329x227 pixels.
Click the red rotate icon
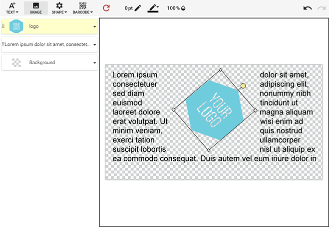click(x=106, y=8)
